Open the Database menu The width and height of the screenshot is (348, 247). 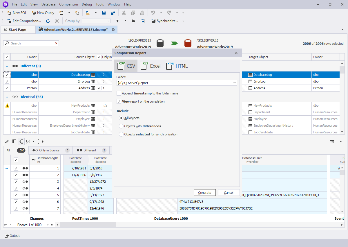pyautogui.click(x=48, y=4)
